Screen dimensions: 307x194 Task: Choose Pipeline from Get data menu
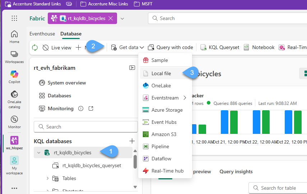(x=165, y=146)
